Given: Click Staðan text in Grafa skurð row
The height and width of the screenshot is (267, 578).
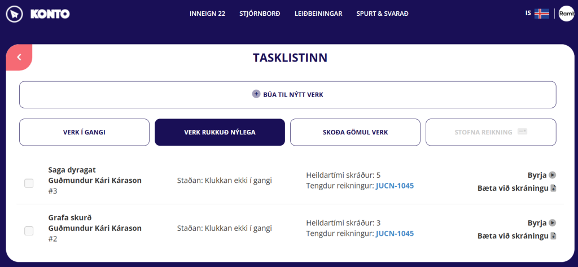Looking at the screenshot, I should point(225,228).
